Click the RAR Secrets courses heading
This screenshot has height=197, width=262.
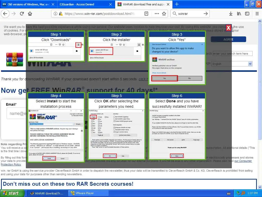pos(68,184)
